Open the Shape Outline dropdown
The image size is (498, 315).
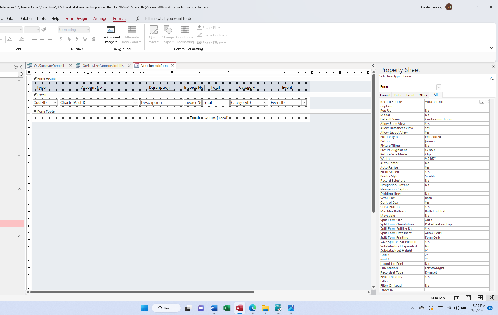[x=226, y=35]
